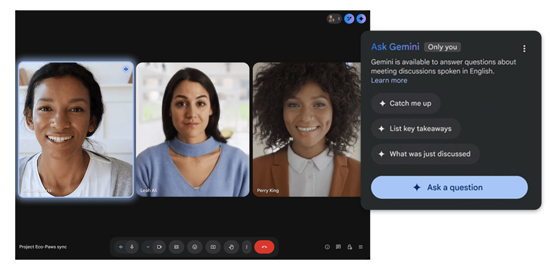Toggle the microphone mute button
This screenshot has width=550, height=270.
point(132,247)
